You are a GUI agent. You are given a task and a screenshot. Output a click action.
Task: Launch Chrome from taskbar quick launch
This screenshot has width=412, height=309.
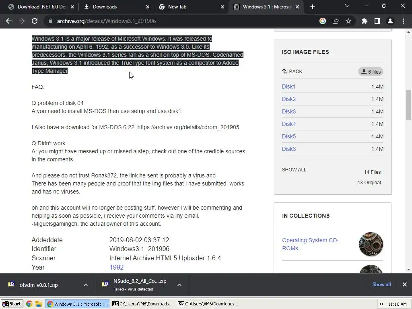pyautogui.click(x=29, y=304)
